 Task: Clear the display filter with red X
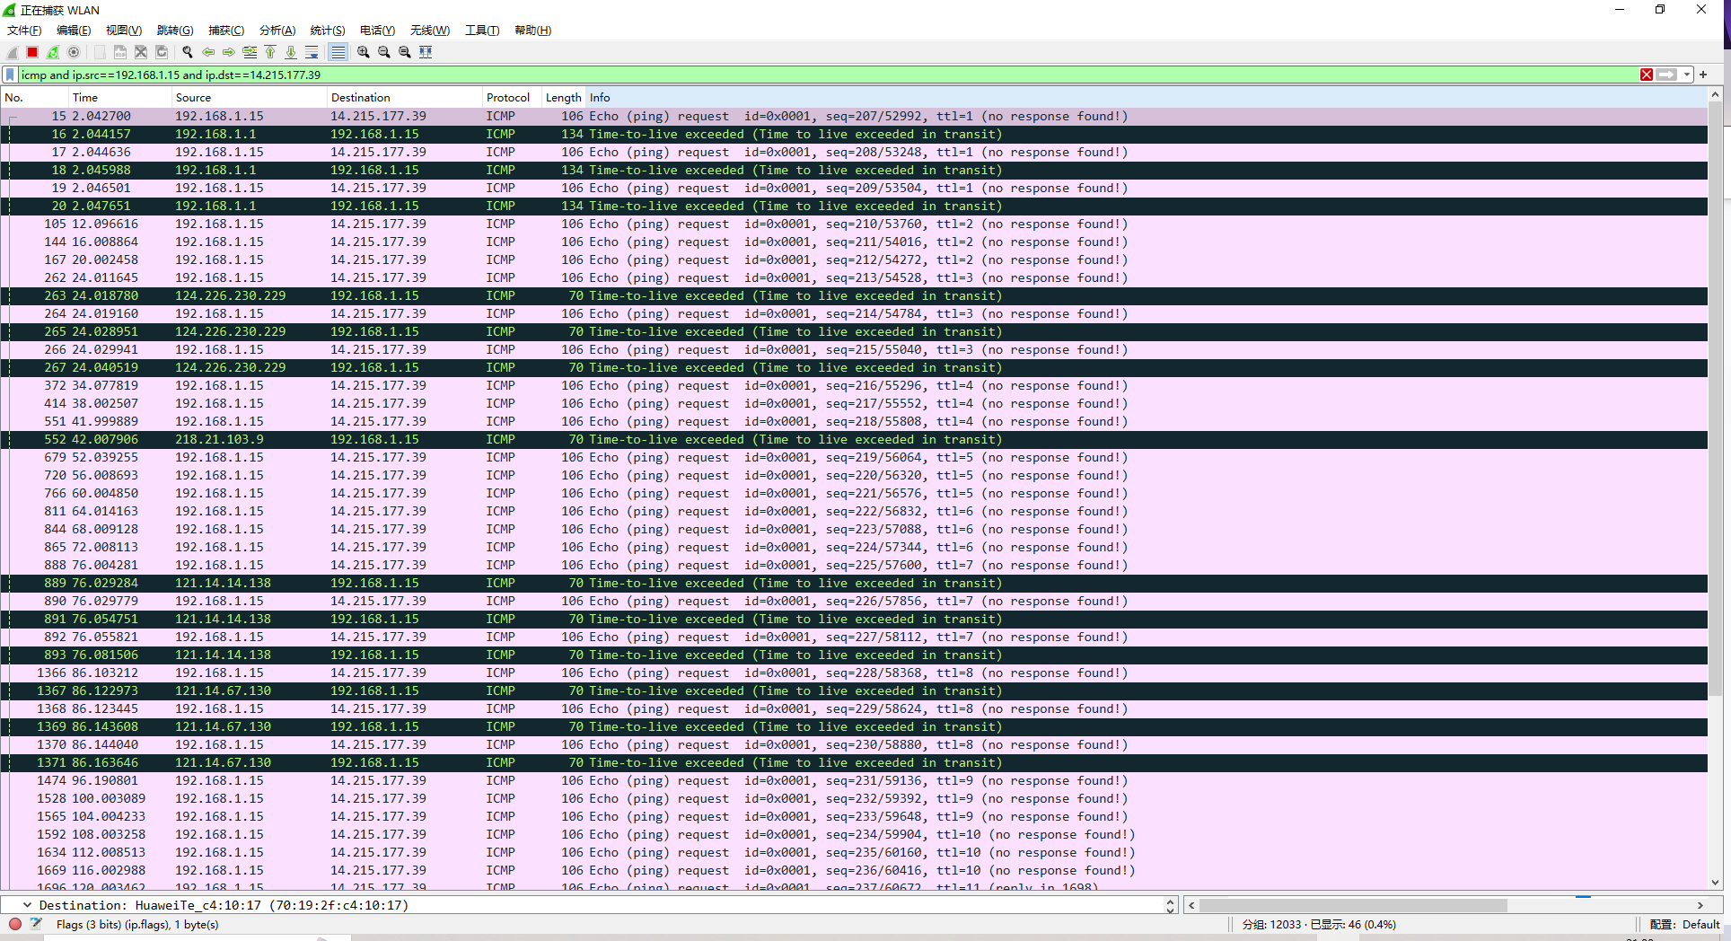[1647, 75]
